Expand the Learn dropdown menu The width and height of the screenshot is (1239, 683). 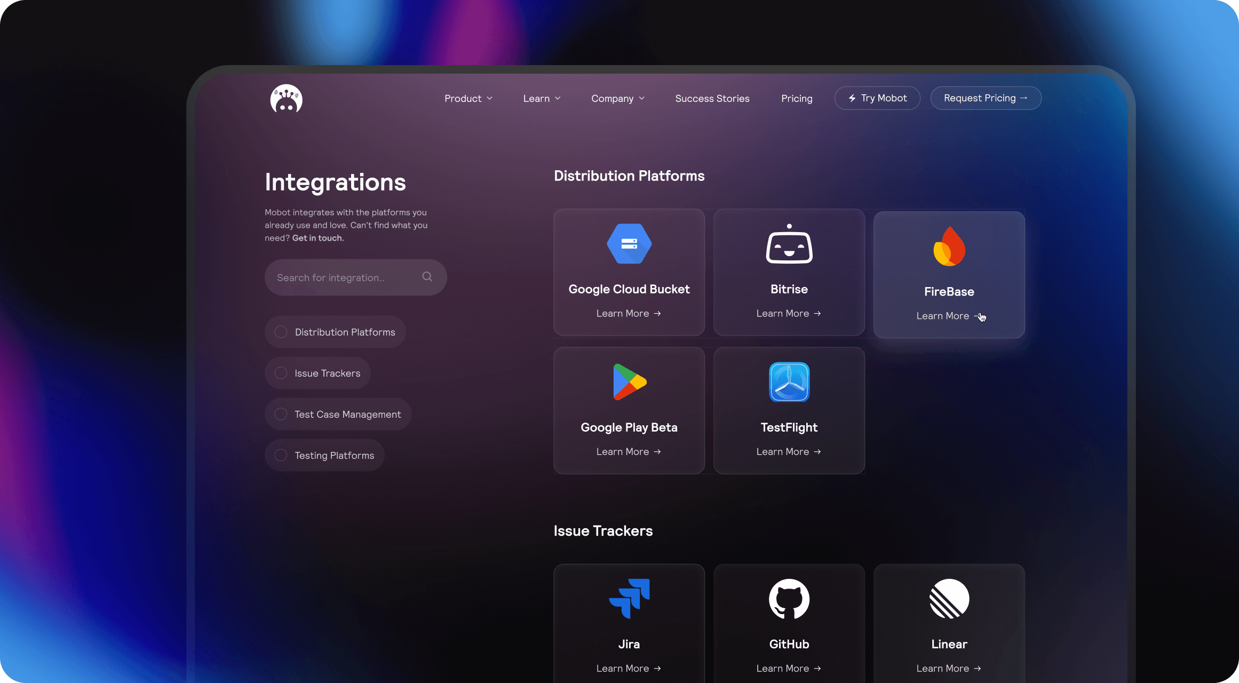pyautogui.click(x=542, y=99)
